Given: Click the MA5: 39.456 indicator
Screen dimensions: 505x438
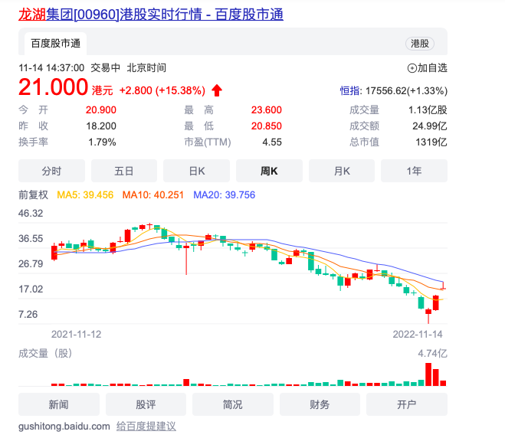Looking at the screenshot, I should [x=85, y=194].
